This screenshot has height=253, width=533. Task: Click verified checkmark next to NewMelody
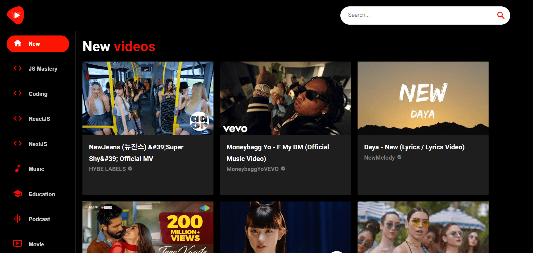(399, 157)
